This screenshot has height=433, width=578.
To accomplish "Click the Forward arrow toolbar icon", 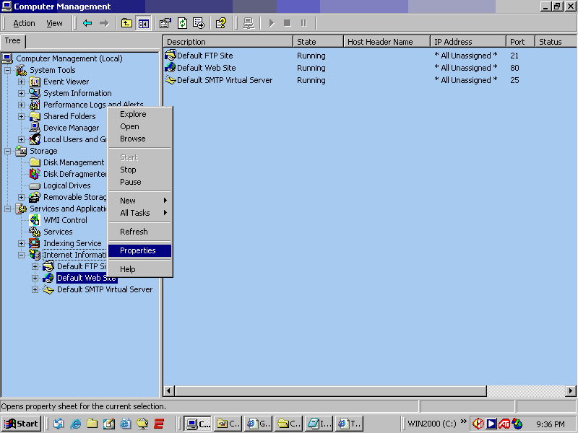I will pos(104,23).
